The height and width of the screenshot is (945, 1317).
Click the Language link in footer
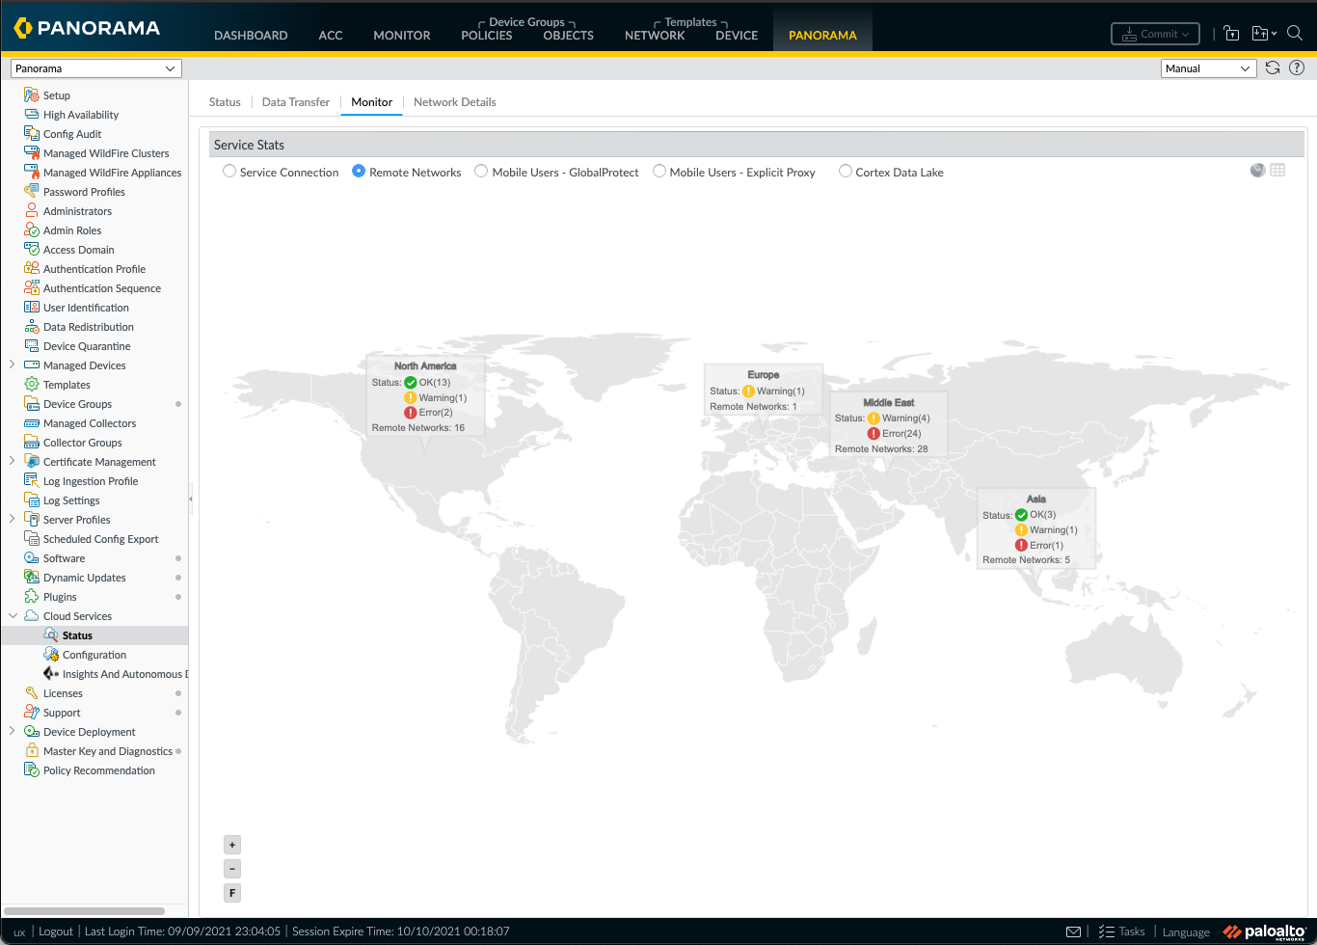click(1186, 931)
